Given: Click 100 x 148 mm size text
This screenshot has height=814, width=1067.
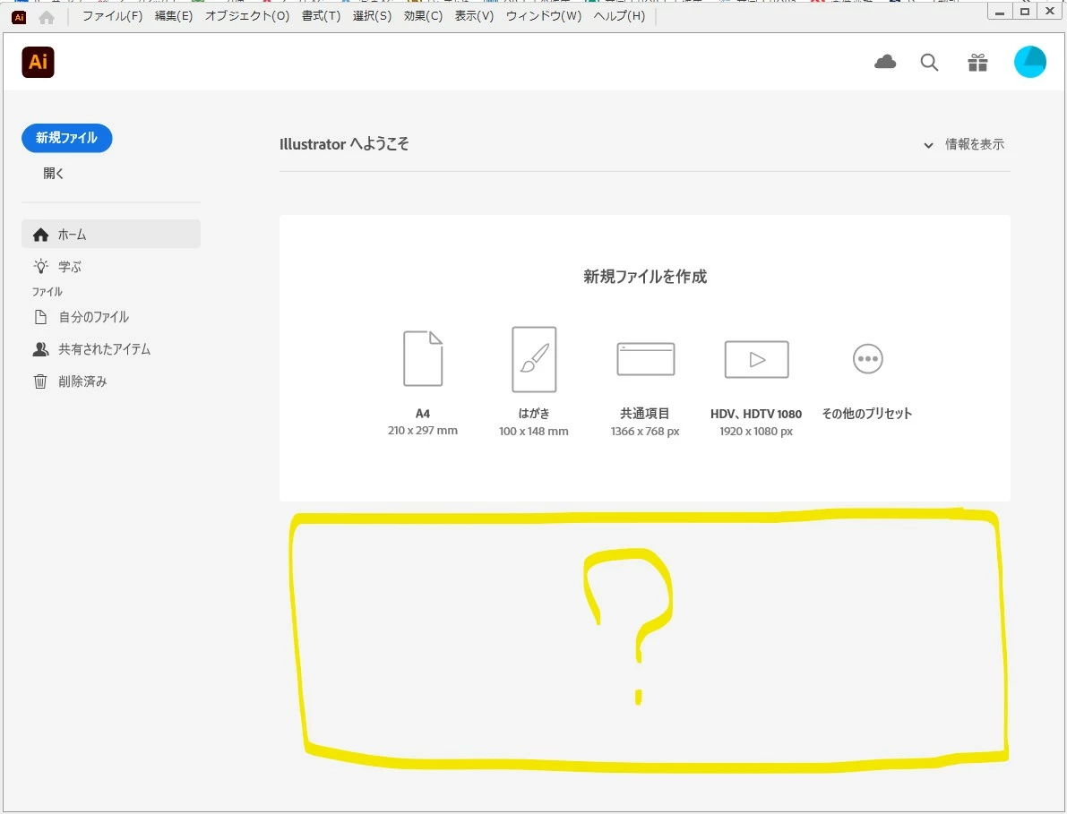Looking at the screenshot, I should pyautogui.click(x=534, y=431).
